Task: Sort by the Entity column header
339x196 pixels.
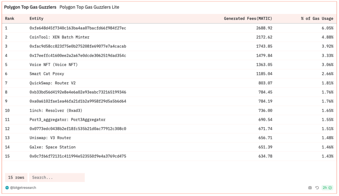Action: click(x=36, y=19)
